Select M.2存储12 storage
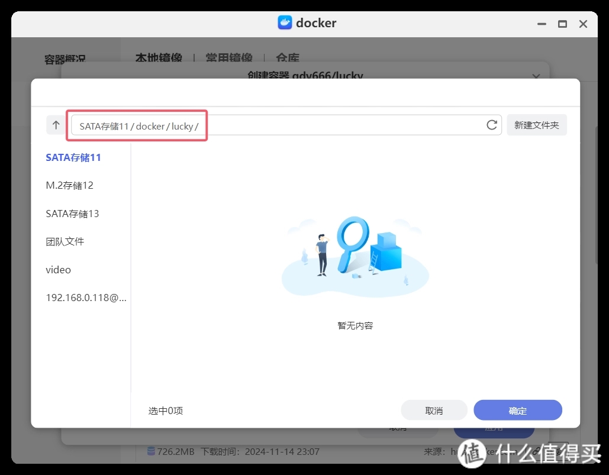The image size is (609, 475). [x=69, y=186]
